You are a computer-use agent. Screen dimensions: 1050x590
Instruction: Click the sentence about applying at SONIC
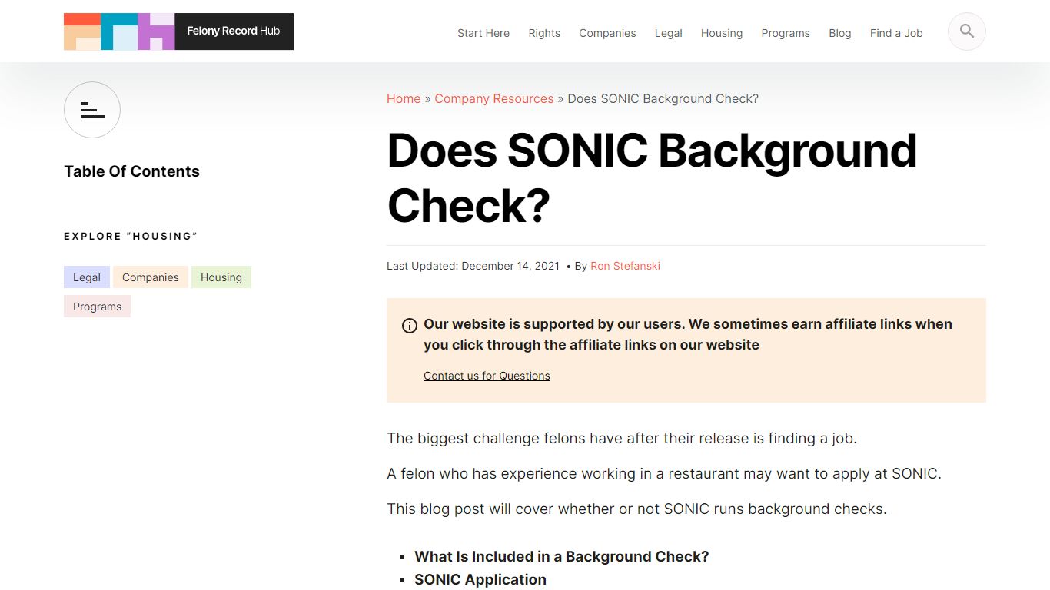pos(664,474)
